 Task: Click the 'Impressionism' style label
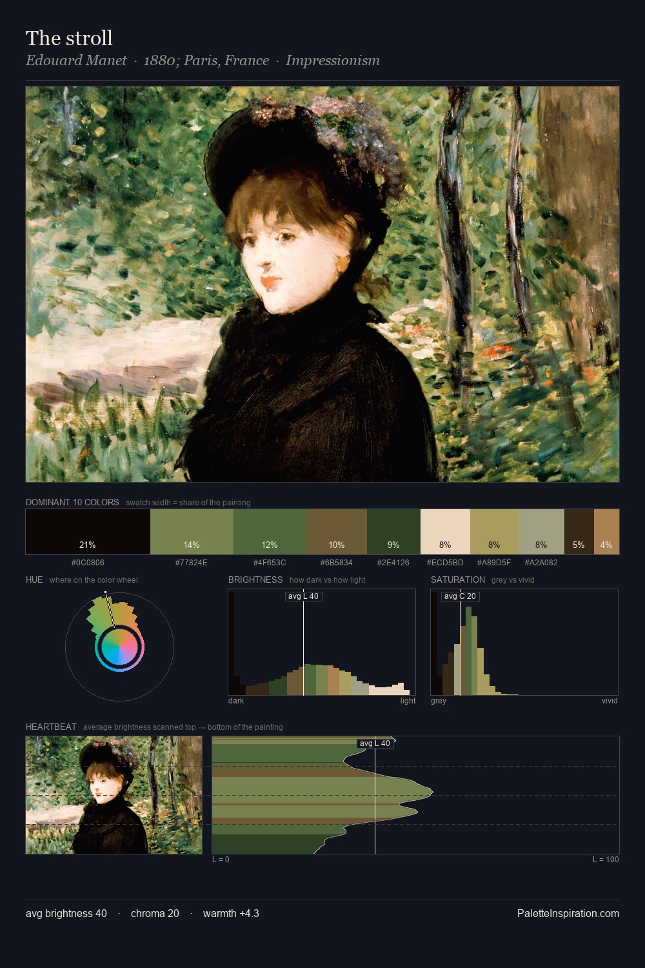pos(333,61)
